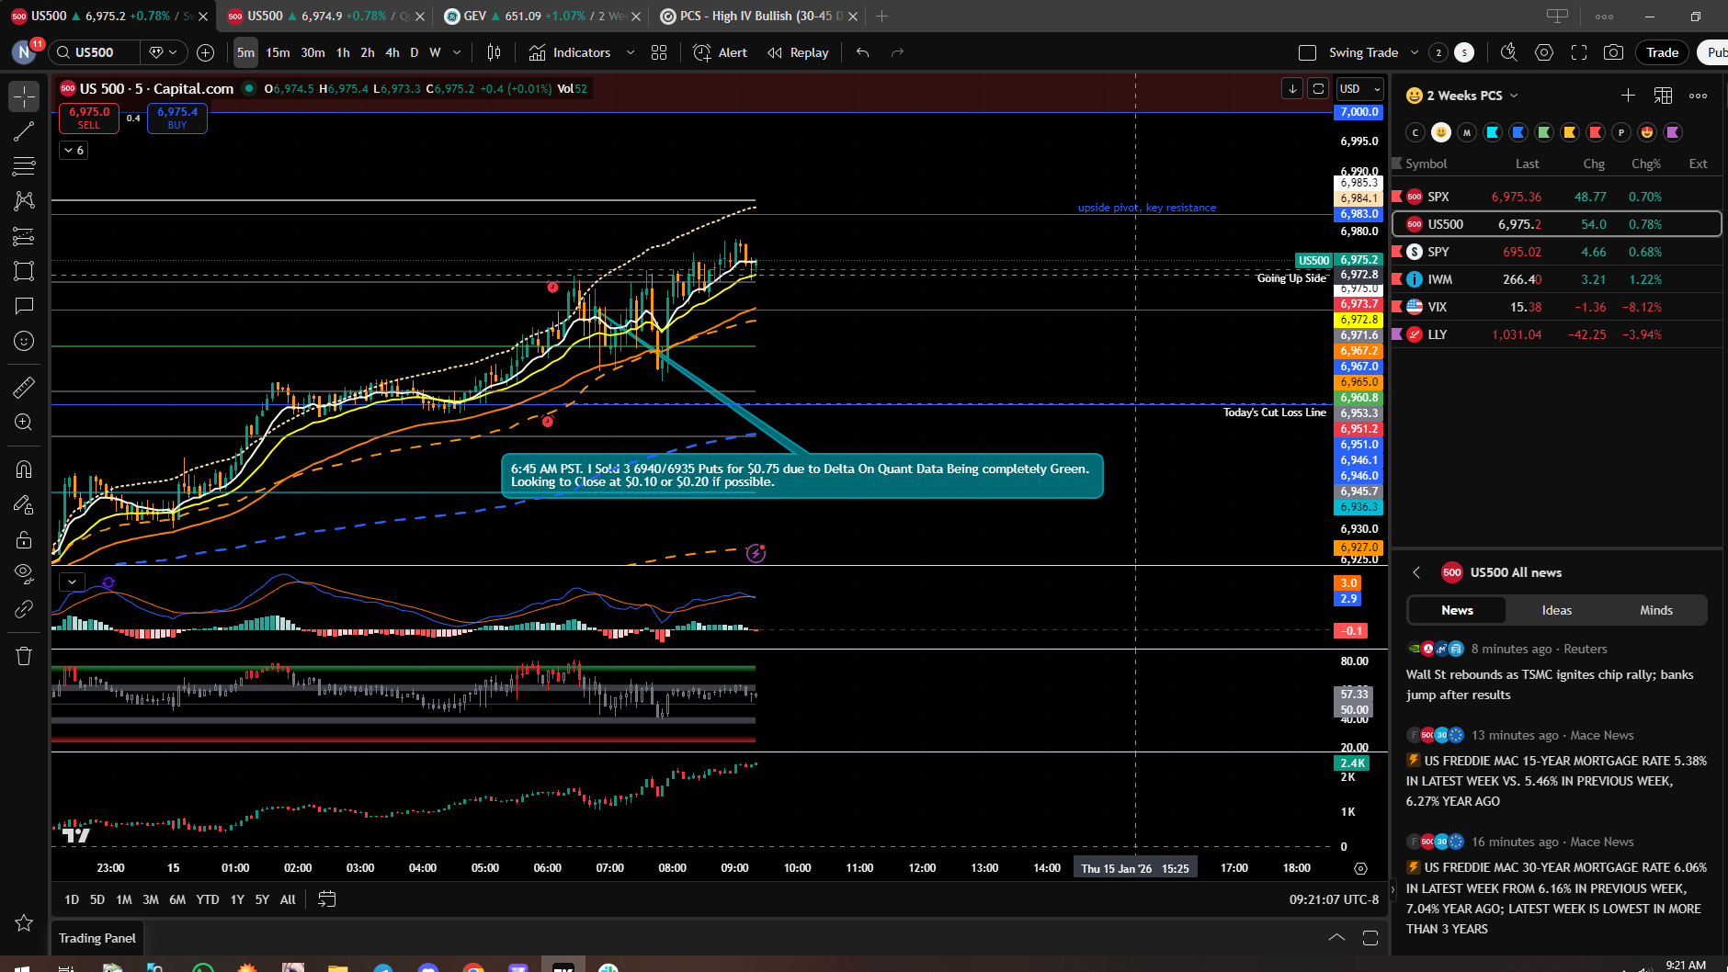The width and height of the screenshot is (1728, 972).
Task: Expand the Swing Trade layout dropdown
Action: tap(1415, 52)
